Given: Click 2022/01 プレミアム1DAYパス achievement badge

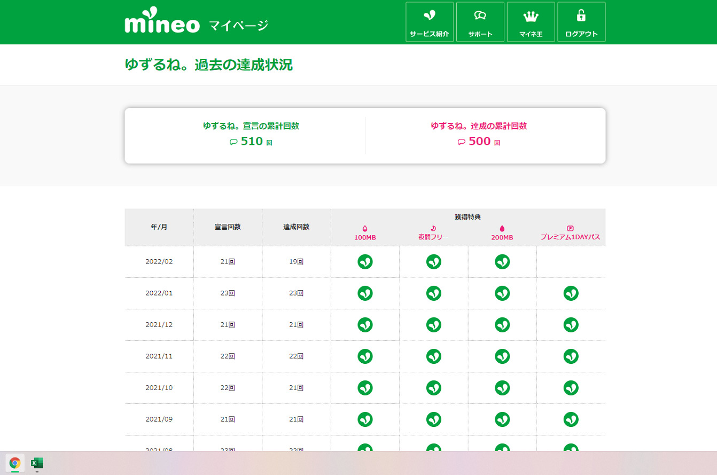Looking at the screenshot, I should (x=571, y=293).
